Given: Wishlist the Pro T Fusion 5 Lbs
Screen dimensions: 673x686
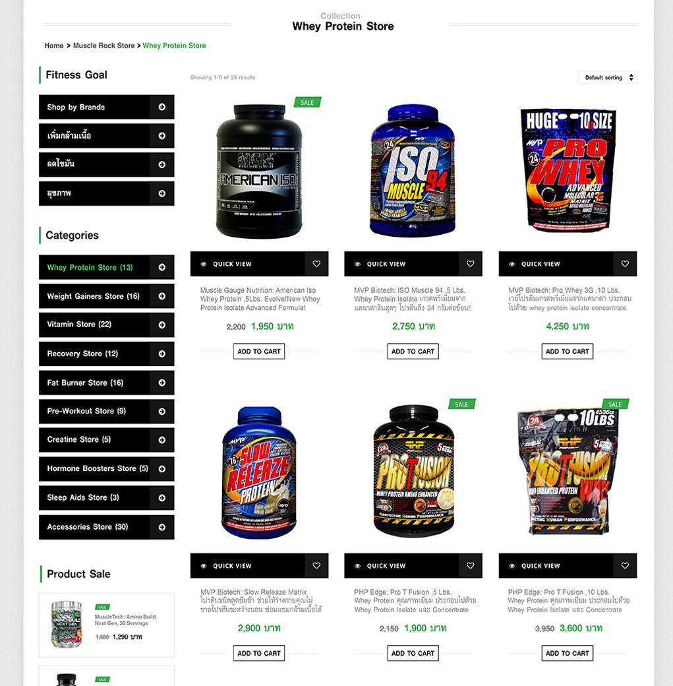Looking at the screenshot, I should pos(471,566).
